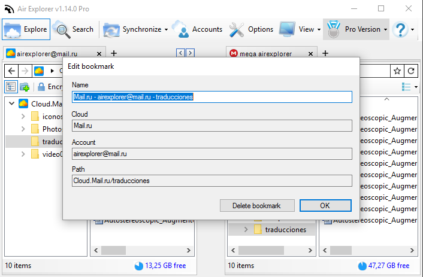The image size is (423, 277).
Task: Click the Encrypt lock icon
Action: click(x=41, y=87)
